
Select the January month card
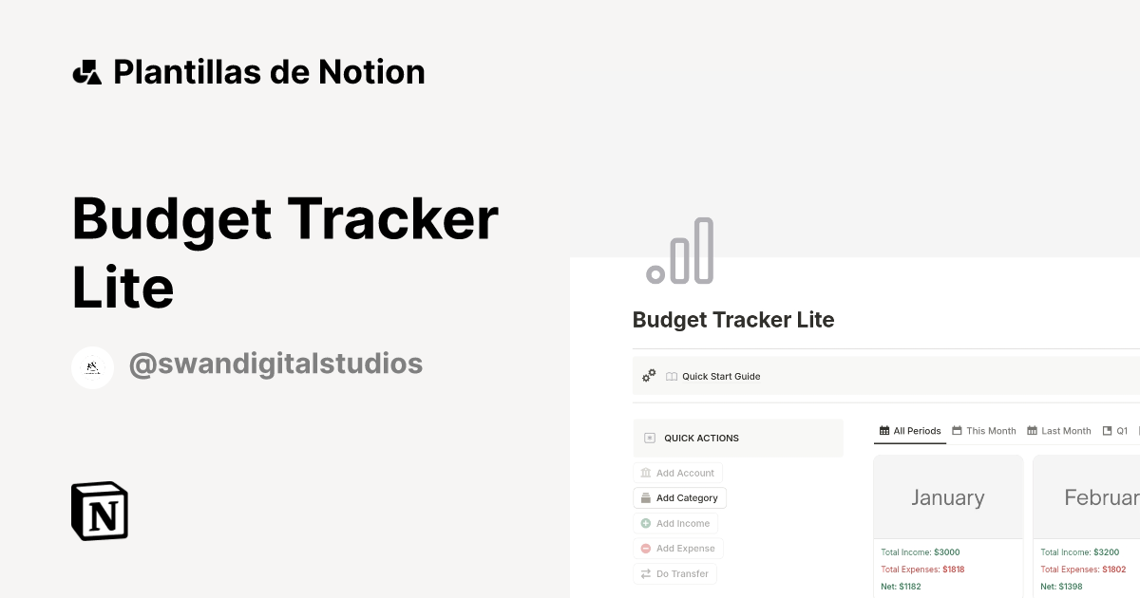[948, 496]
